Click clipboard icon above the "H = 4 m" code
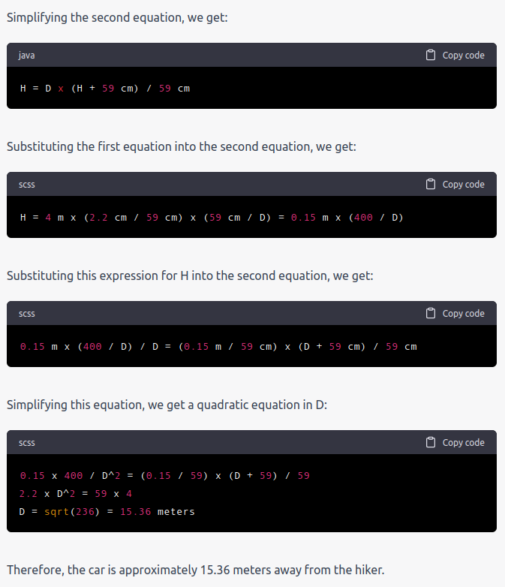The height and width of the screenshot is (587, 505). tap(431, 184)
